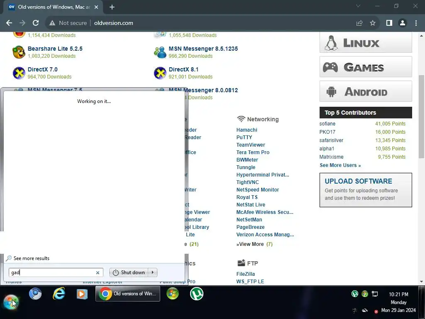This screenshot has width=425, height=319.
Task: Bookmark this page with the star
Action: [x=373, y=23]
